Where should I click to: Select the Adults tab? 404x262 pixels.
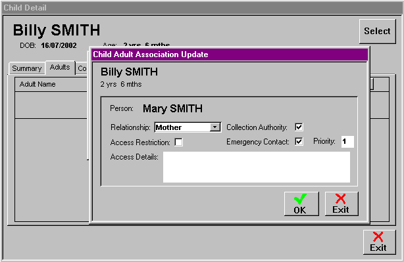[x=60, y=68]
